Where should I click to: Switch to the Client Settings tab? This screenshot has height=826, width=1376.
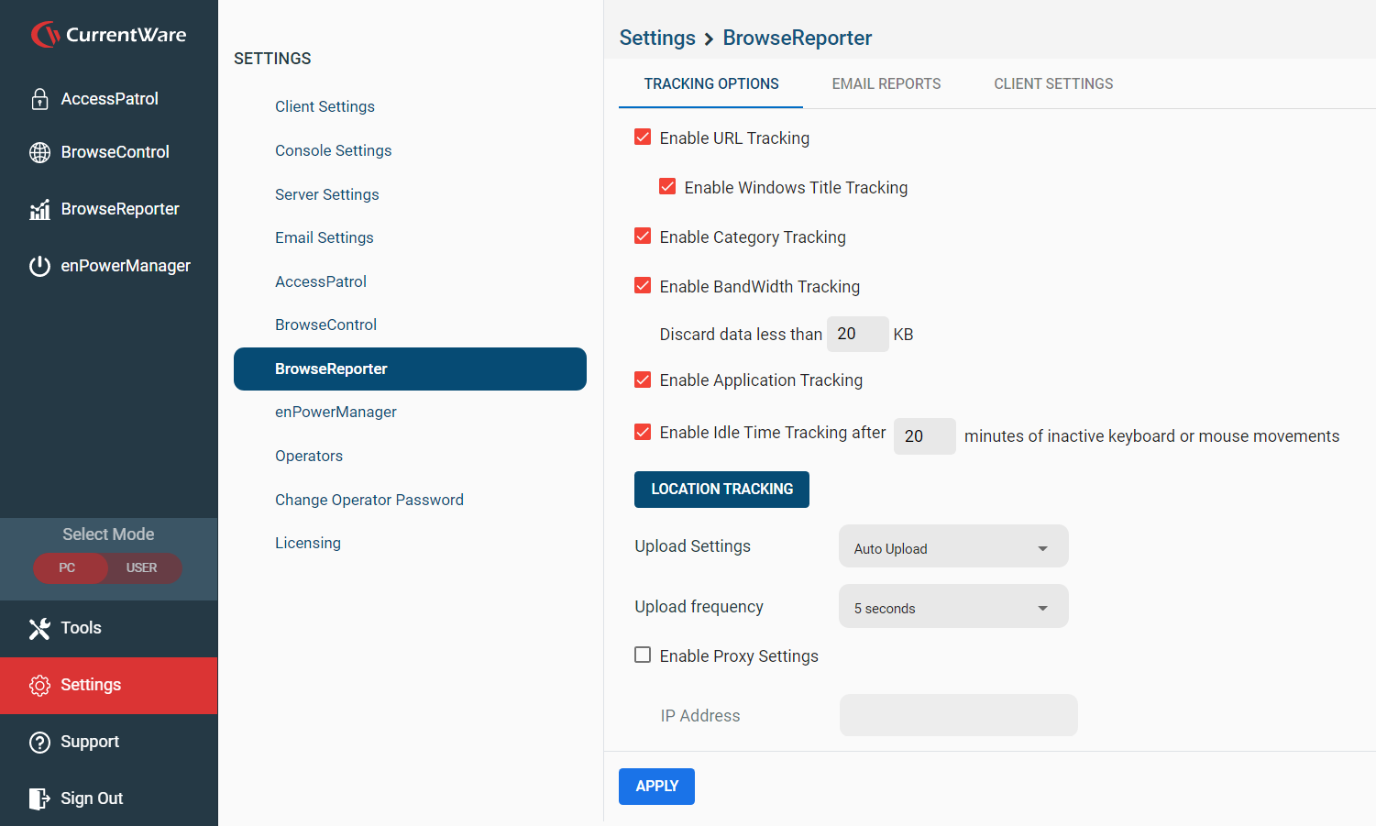click(1053, 83)
